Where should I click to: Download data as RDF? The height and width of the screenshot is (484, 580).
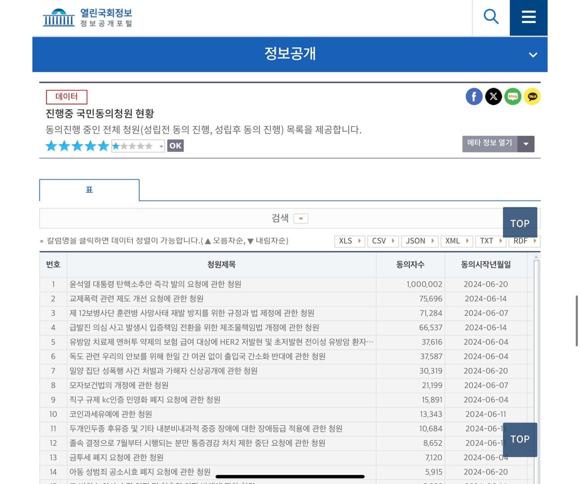(525, 241)
